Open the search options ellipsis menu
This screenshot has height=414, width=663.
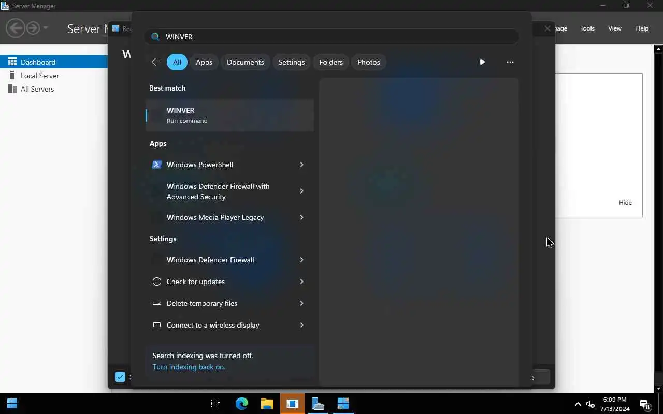[x=510, y=62]
